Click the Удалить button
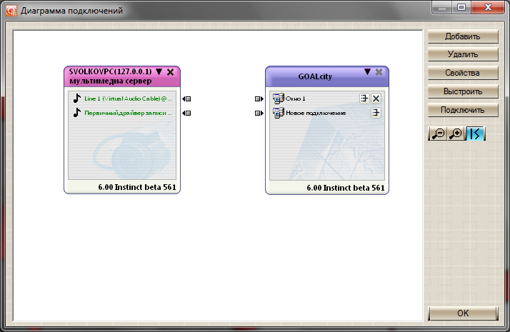Screen dimensions: 510x332 point(463,54)
